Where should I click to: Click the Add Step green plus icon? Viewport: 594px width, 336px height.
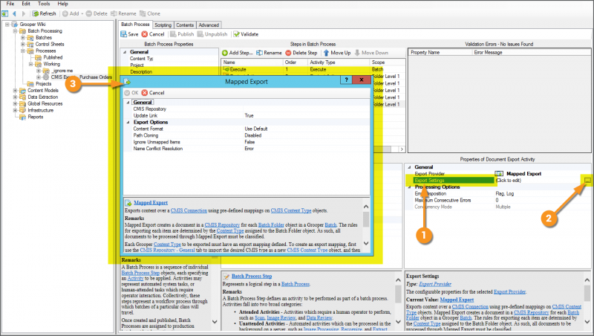pos(224,53)
